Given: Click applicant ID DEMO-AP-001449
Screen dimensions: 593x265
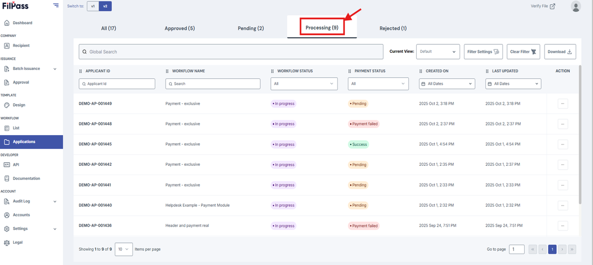Looking at the screenshot, I should pyautogui.click(x=95, y=104).
